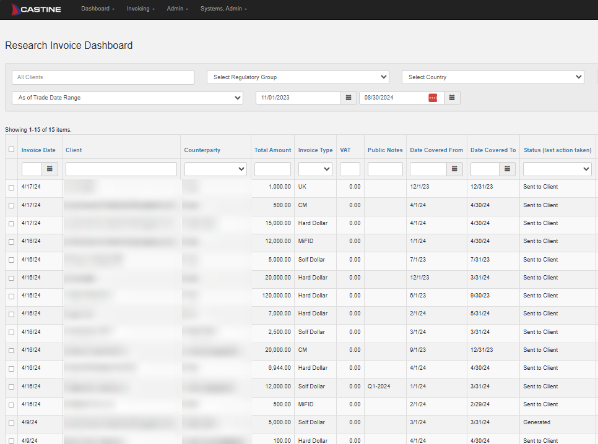The image size is (598, 444).
Task: Click the Invoice Date filter text box
Action: pos(32,169)
